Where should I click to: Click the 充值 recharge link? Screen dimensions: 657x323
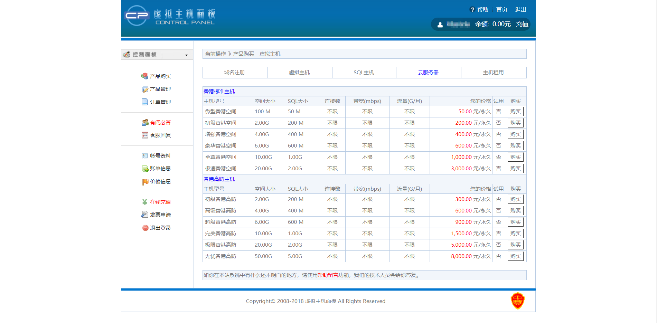(522, 24)
